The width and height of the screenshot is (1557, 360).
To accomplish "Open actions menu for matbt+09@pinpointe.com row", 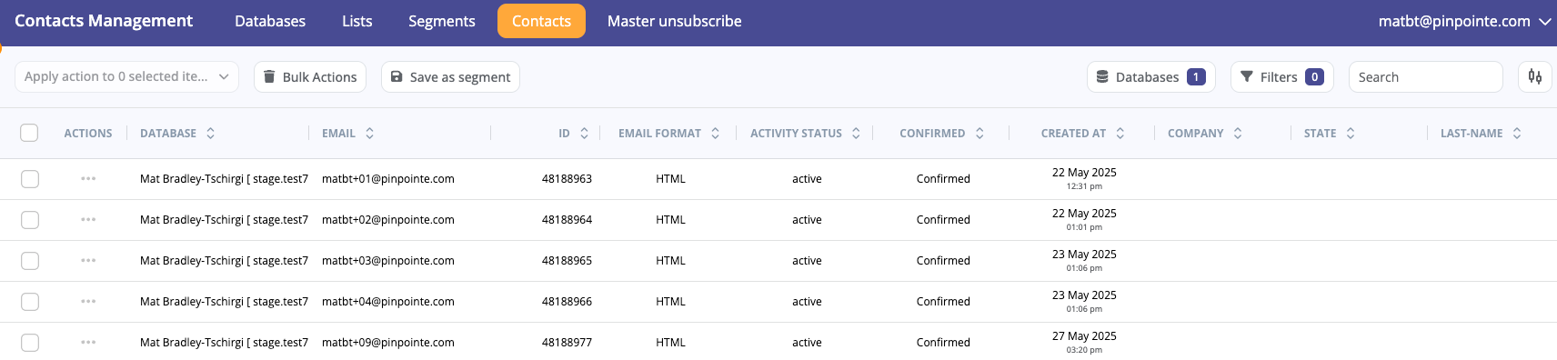I will pyautogui.click(x=88, y=343).
